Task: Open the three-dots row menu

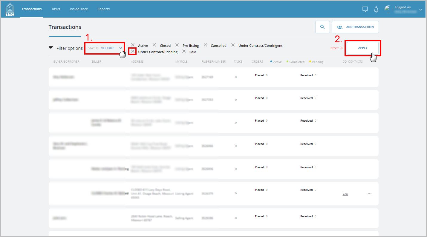Action: 370,194
